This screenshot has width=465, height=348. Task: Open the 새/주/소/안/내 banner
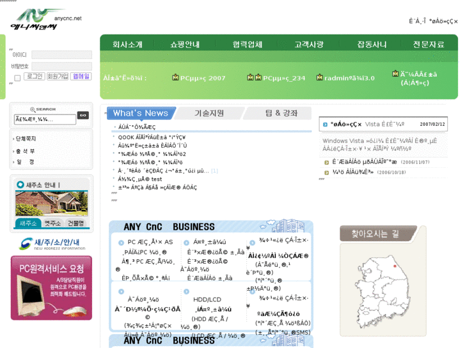[52, 244]
